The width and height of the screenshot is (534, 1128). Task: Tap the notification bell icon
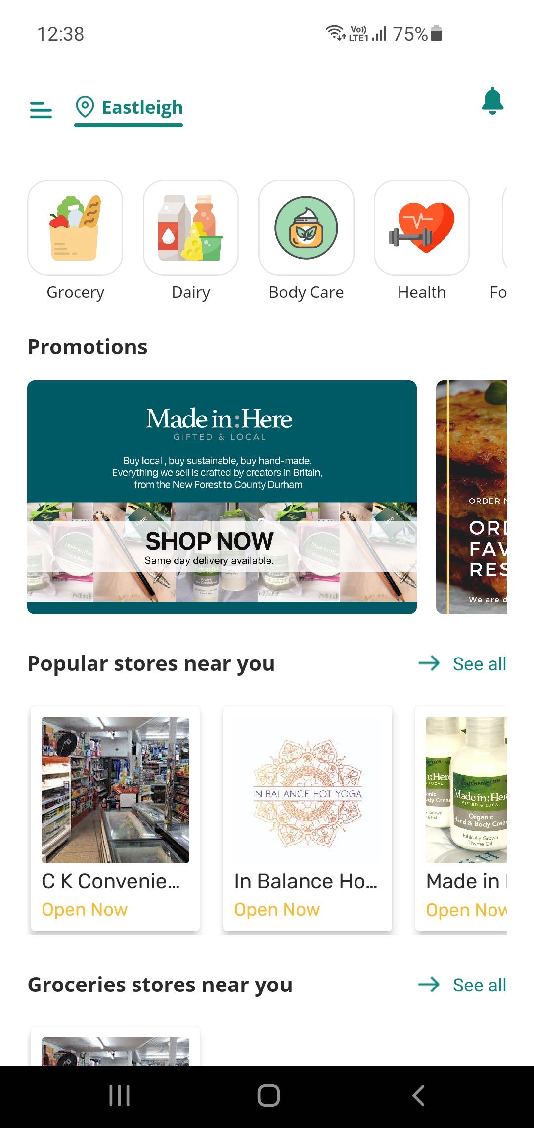[492, 101]
